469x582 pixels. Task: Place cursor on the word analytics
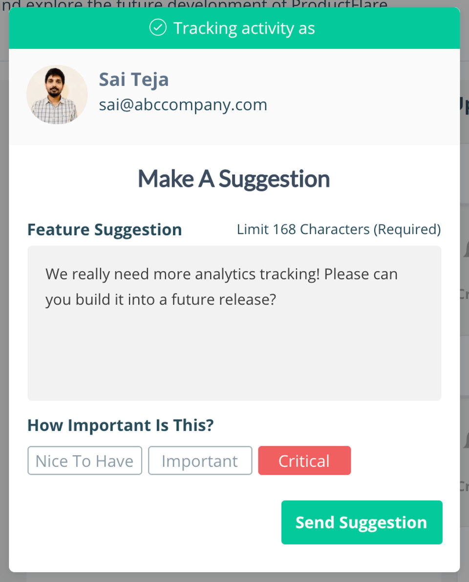click(225, 274)
